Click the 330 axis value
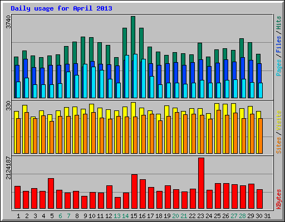Viewport: 285px width, 222px height. tap(8, 105)
